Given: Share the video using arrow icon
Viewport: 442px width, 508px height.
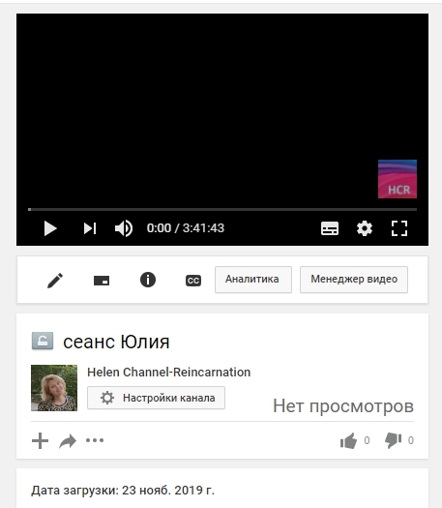Looking at the screenshot, I should [68, 440].
